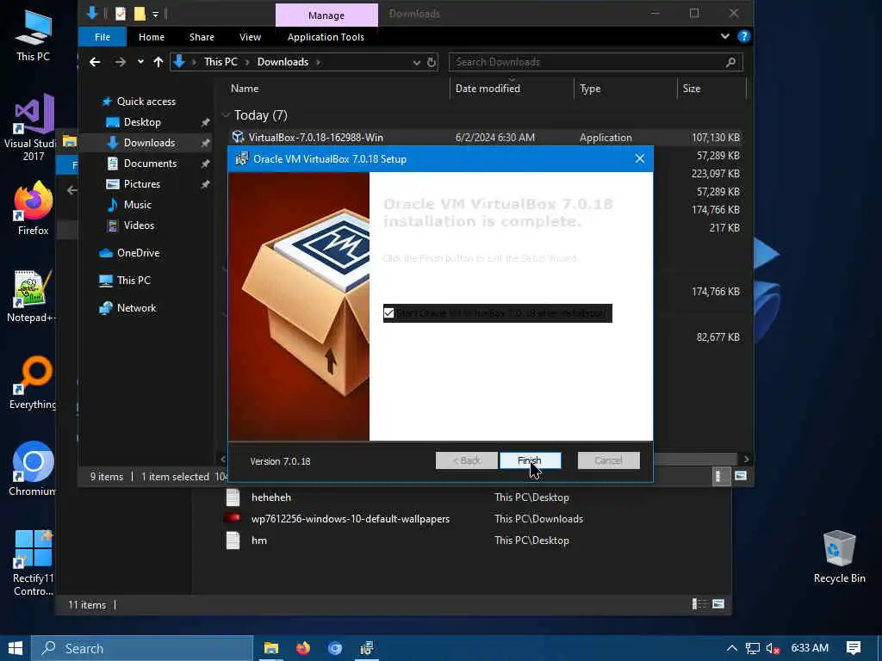Select the Manage contextual tab
This screenshot has width=882, height=661.
326,15
